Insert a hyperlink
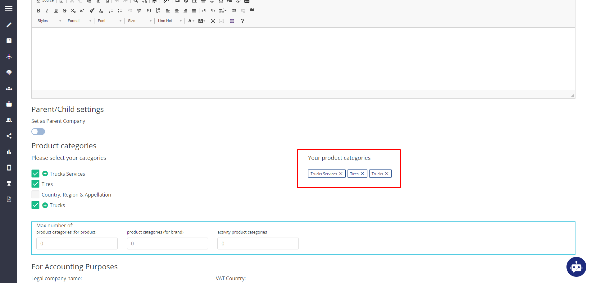 click(234, 11)
